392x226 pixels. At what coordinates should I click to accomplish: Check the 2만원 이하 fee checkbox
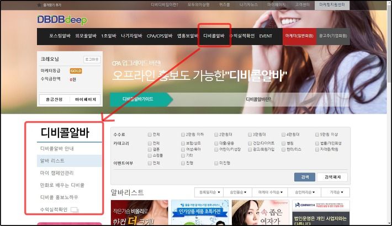[x=183, y=134]
